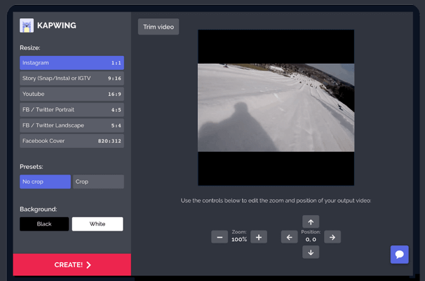Choose Story (Snap/Insta) or IGTV 9:16
Image resolution: width=425 pixels, height=281 pixels.
coord(72,78)
